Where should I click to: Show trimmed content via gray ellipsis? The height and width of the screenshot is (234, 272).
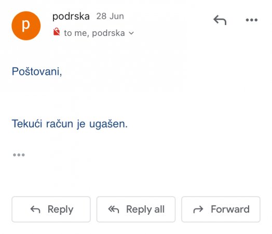pos(19,154)
